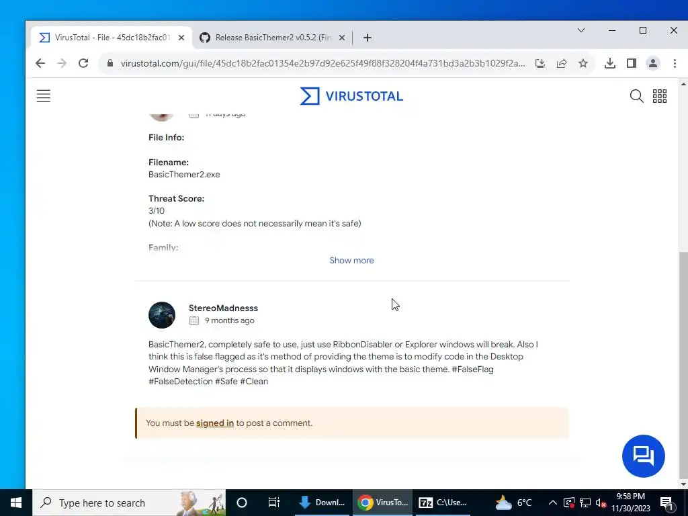Go back with the browser back arrow

click(x=40, y=63)
